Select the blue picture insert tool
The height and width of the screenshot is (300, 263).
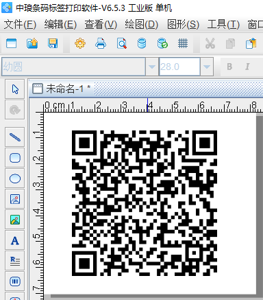(15, 199)
